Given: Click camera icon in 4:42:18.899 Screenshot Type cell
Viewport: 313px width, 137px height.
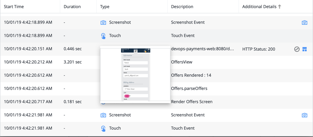Looking at the screenshot, I should [103, 22].
